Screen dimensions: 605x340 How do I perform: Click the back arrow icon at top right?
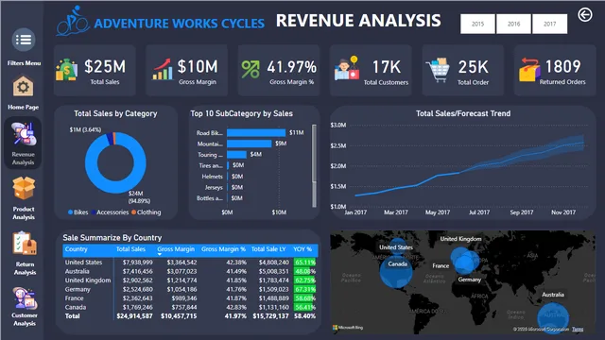coord(585,15)
